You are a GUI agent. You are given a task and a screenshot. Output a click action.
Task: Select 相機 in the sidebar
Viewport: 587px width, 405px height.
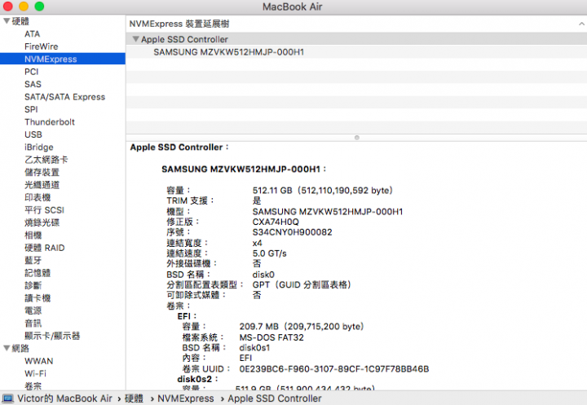click(33, 235)
